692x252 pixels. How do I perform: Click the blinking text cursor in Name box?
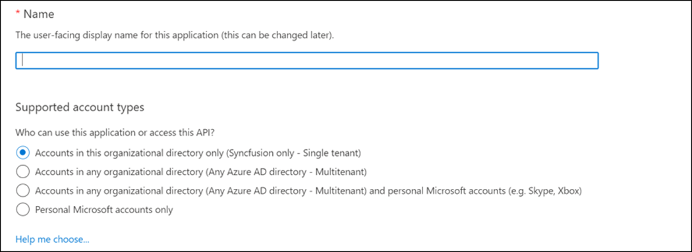click(22, 61)
